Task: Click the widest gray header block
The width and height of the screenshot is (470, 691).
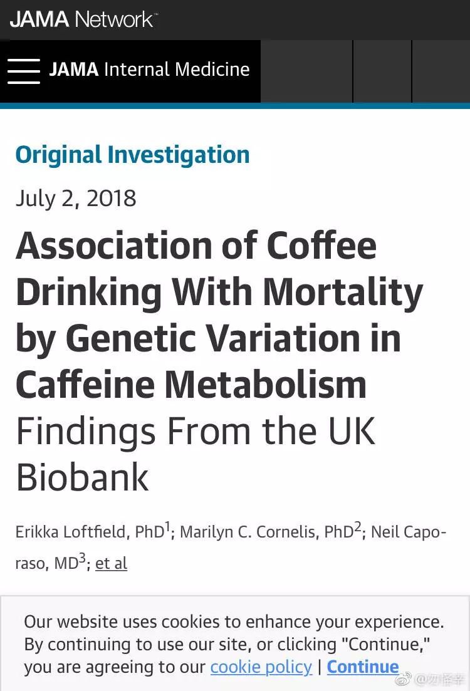Action: 306,71
